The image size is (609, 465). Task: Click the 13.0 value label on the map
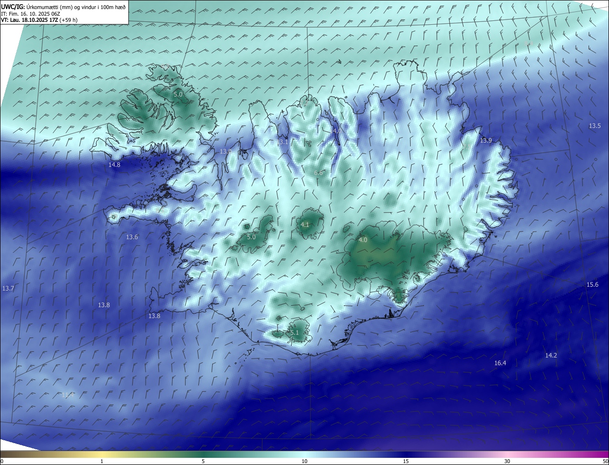pyautogui.click(x=226, y=151)
